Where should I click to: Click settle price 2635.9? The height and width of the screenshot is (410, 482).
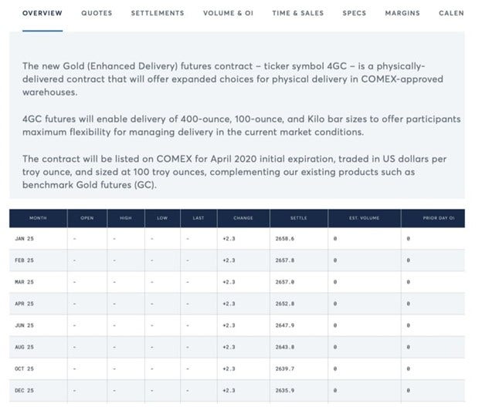point(285,391)
